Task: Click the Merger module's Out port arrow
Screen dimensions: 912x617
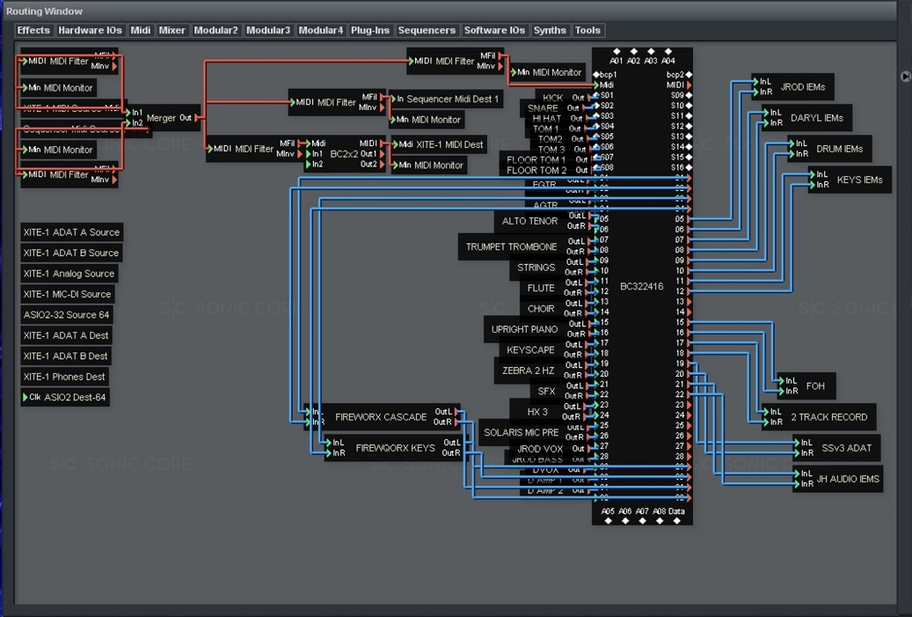Action: pyautogui.click(x=197, y=118)
